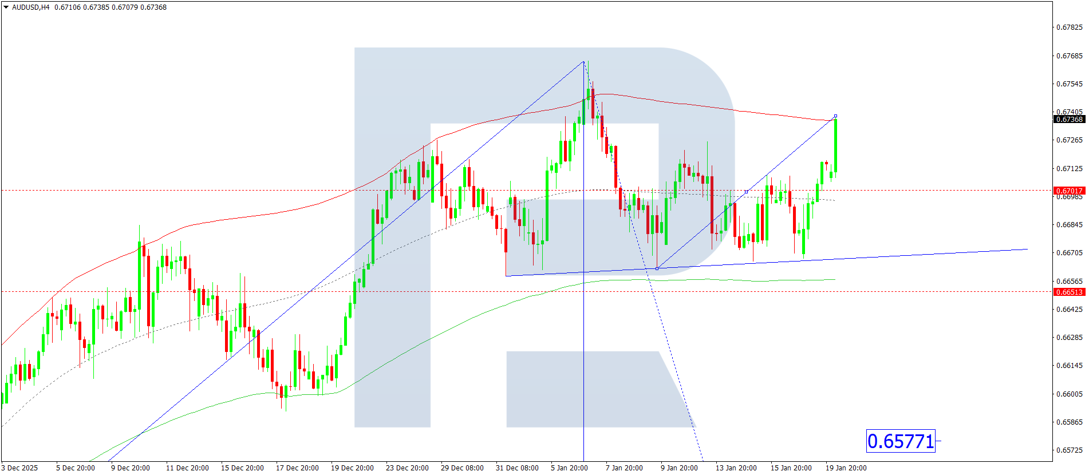
Task: Grab the trendline anchor atop the latest candle
Action: pyautogui.click(x=835, y=116)
